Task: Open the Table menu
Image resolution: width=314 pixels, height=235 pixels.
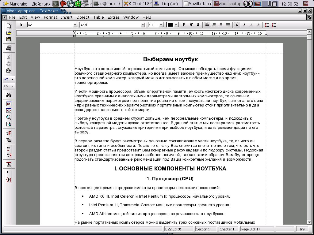Action: (x=98, y=17)
